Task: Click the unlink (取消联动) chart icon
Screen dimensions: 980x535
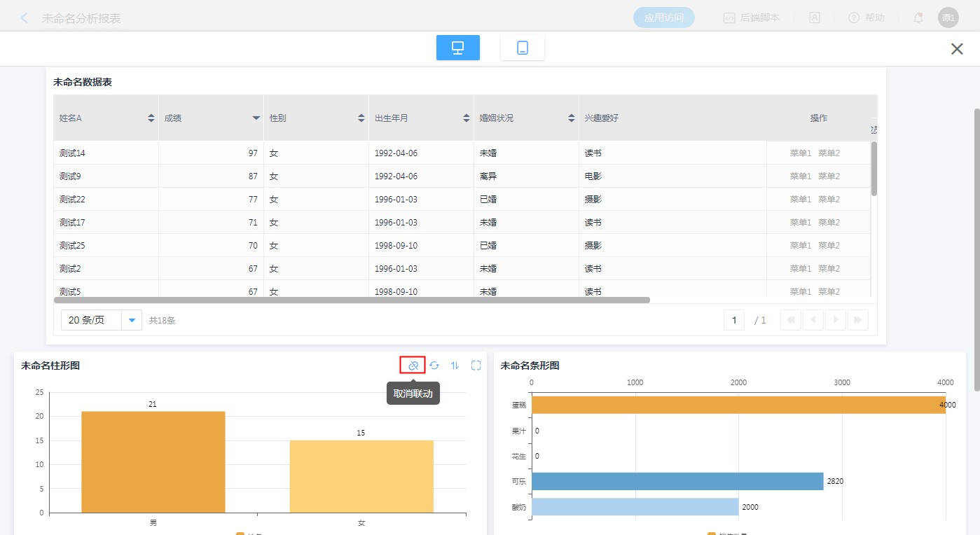Action: coord(413,366)
